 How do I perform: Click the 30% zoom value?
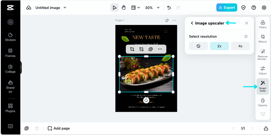tap(149, 8)
